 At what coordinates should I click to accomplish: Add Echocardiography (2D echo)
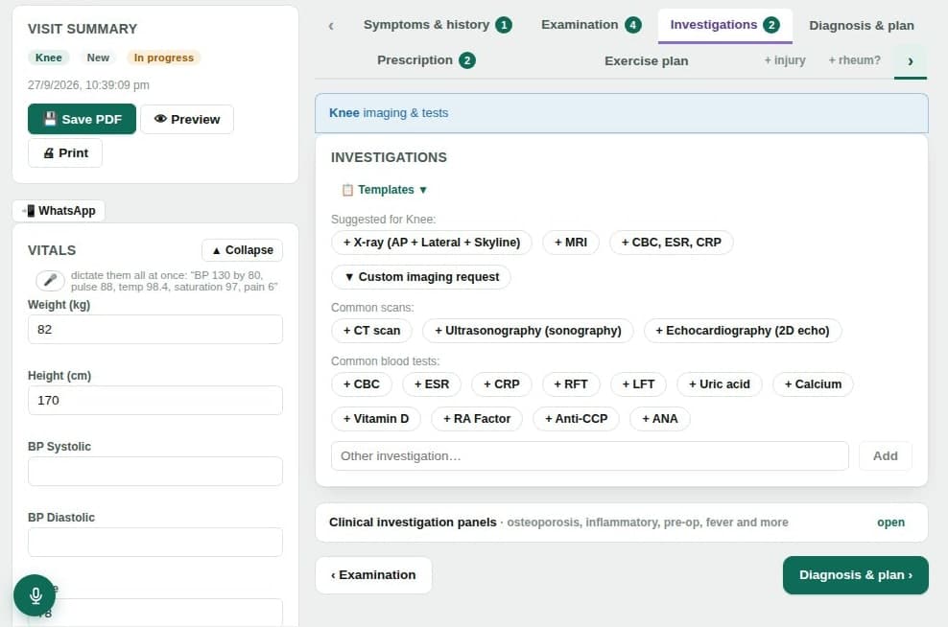point(743,331)
